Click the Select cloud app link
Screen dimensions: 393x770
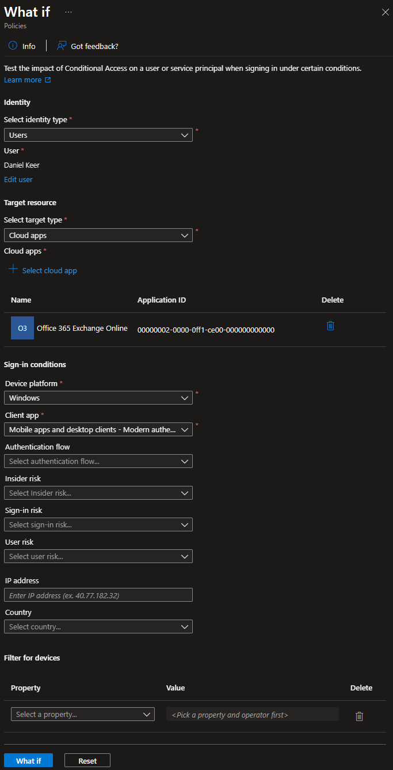coord(49,270)
